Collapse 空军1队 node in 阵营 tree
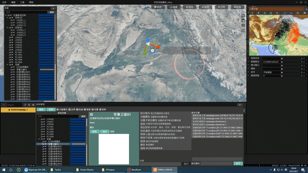 click(x=7, y=18)
